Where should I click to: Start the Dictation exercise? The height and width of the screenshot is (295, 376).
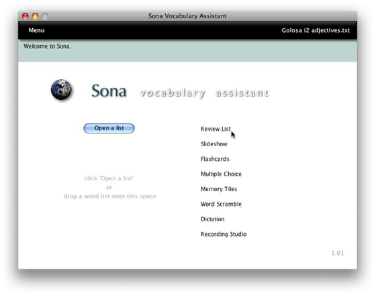tap(212, 219)
